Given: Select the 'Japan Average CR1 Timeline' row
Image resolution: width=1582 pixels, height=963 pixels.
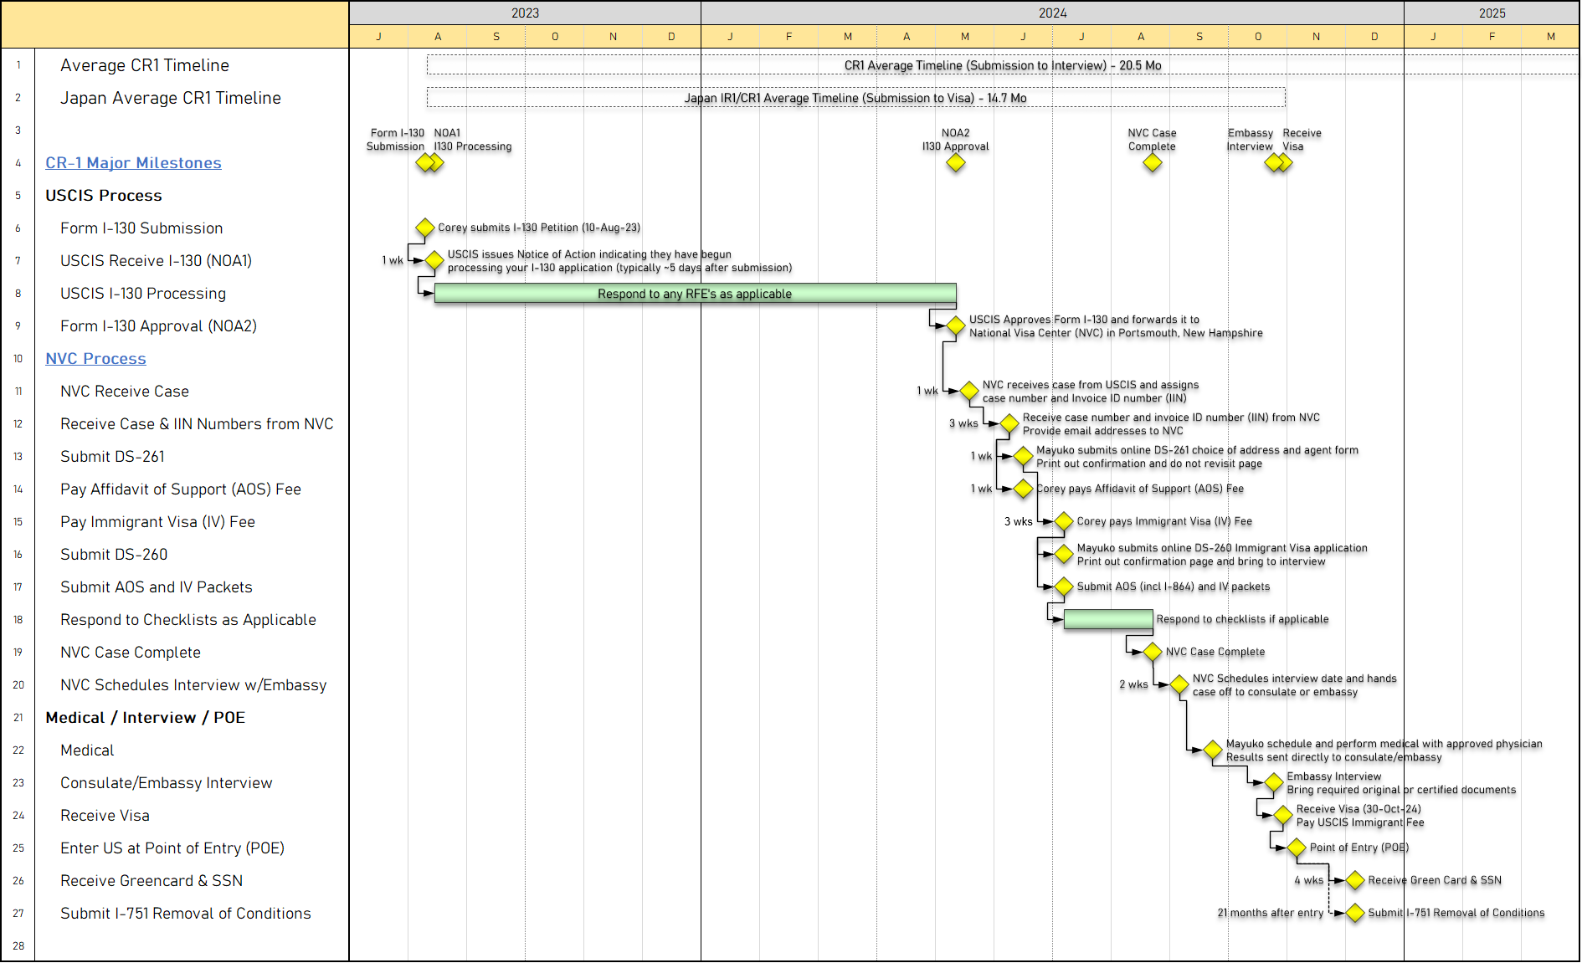Looking at the screenshot, I should point(171,98).
